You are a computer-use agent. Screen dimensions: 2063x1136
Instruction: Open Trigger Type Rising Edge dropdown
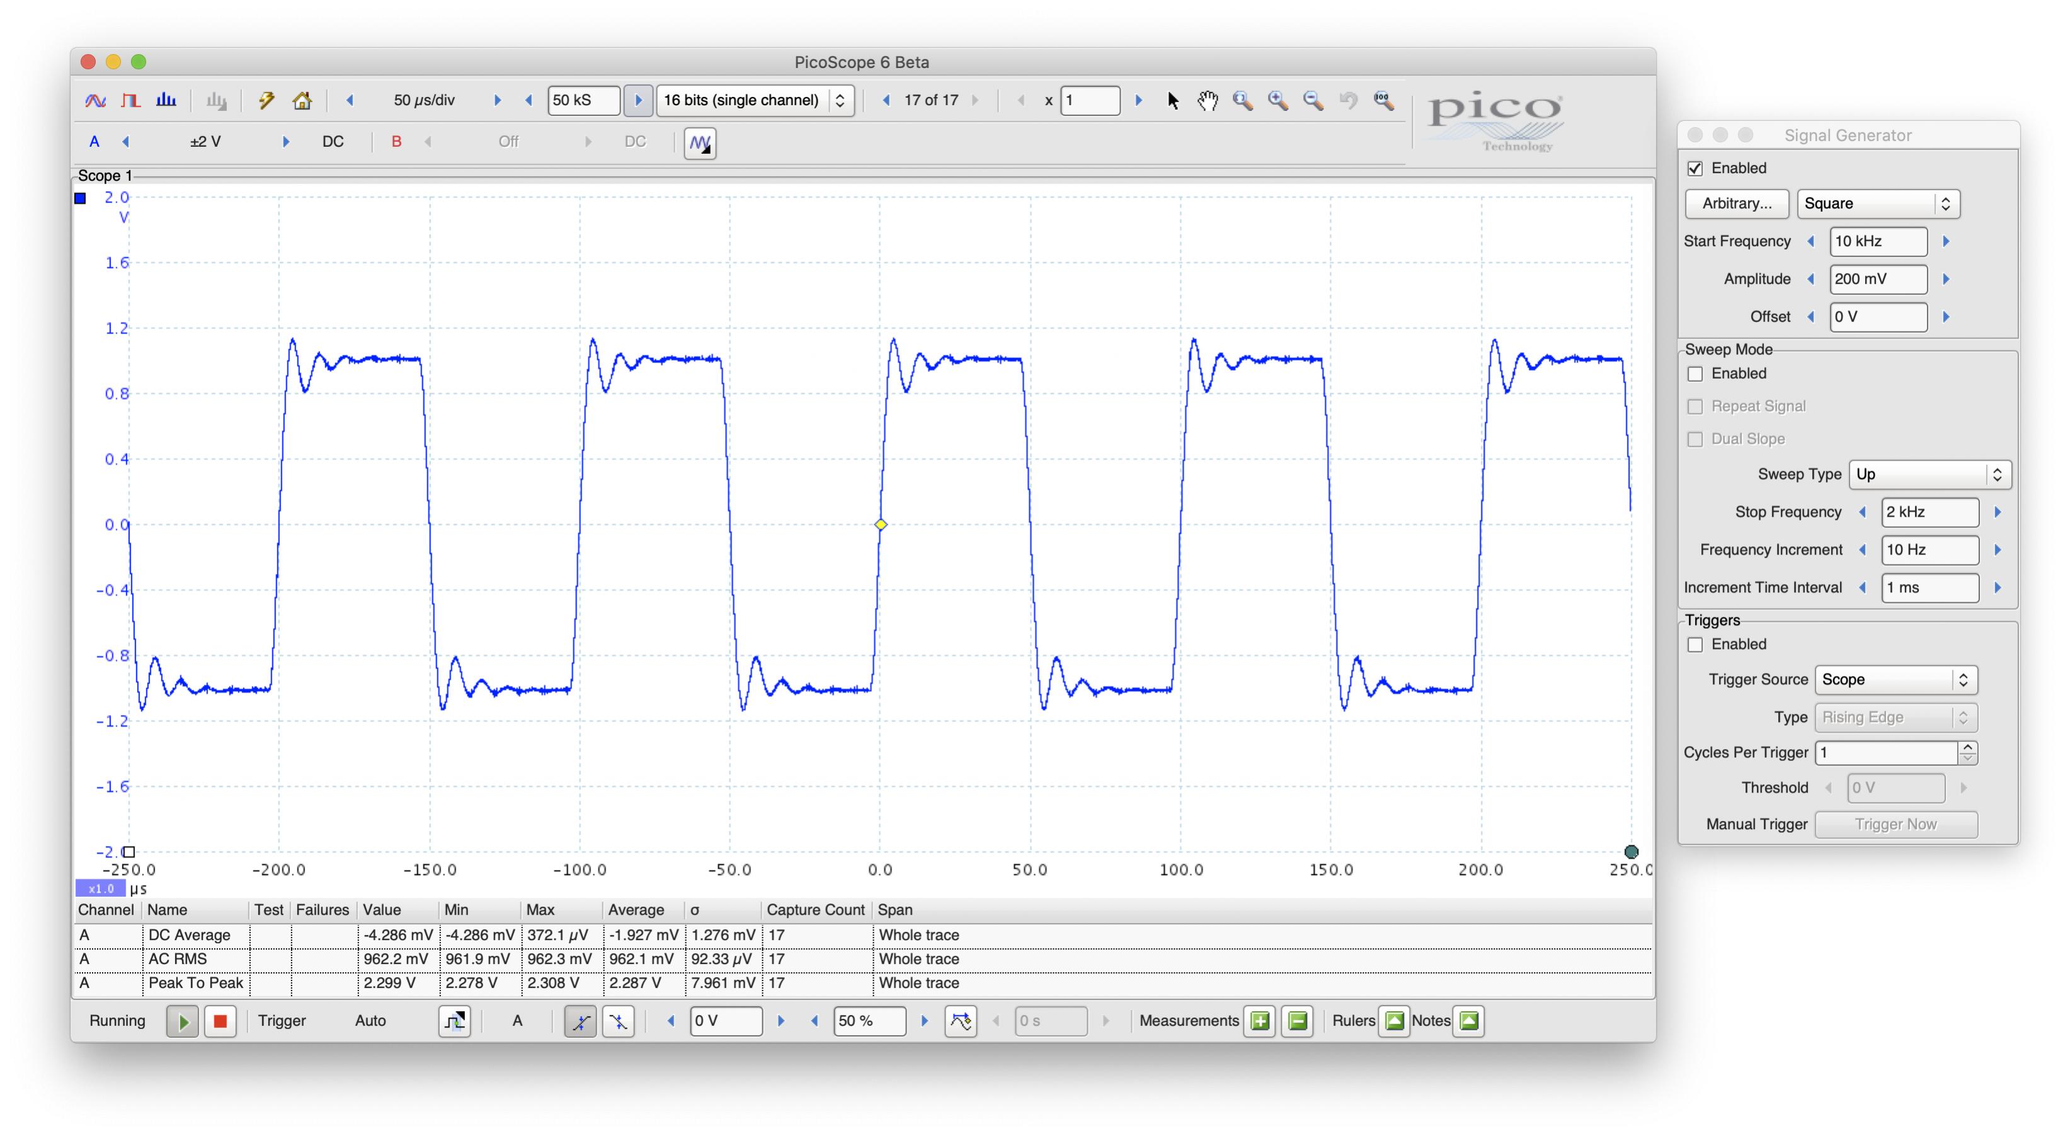(x=1895, y=718)
